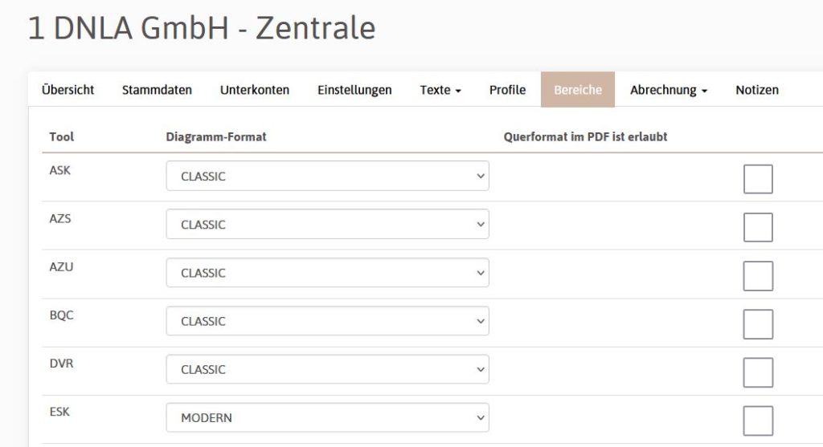823x447 pixels.
Task: Open the BQC Diagramm-Format dropdown
Action: pos(327,321)
